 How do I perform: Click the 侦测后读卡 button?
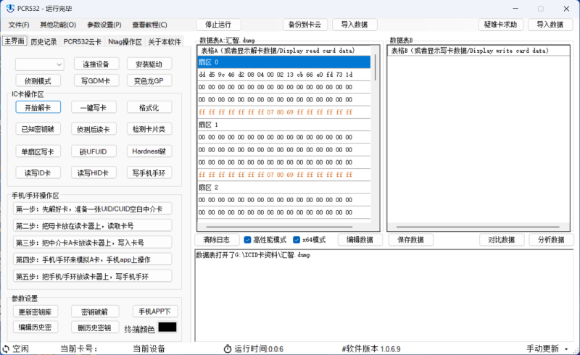coord(94,129)
